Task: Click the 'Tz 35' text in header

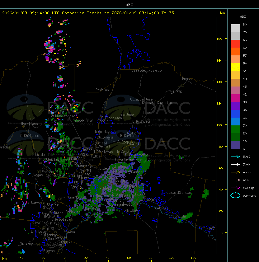Action: 168,13
